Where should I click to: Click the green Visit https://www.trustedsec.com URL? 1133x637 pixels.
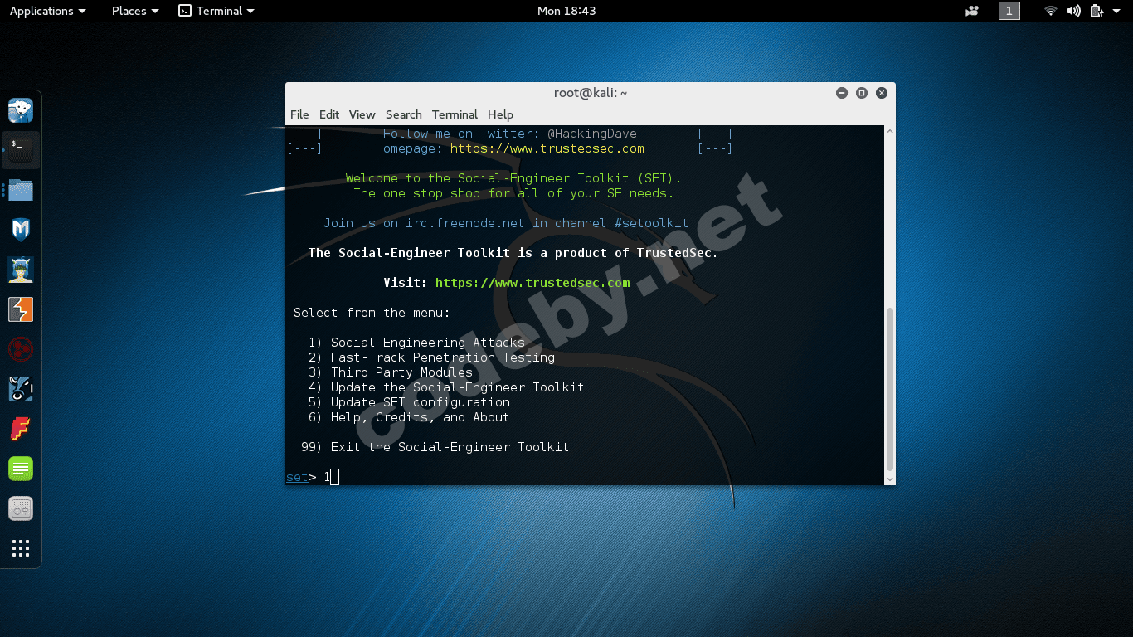tap(532, 283)
